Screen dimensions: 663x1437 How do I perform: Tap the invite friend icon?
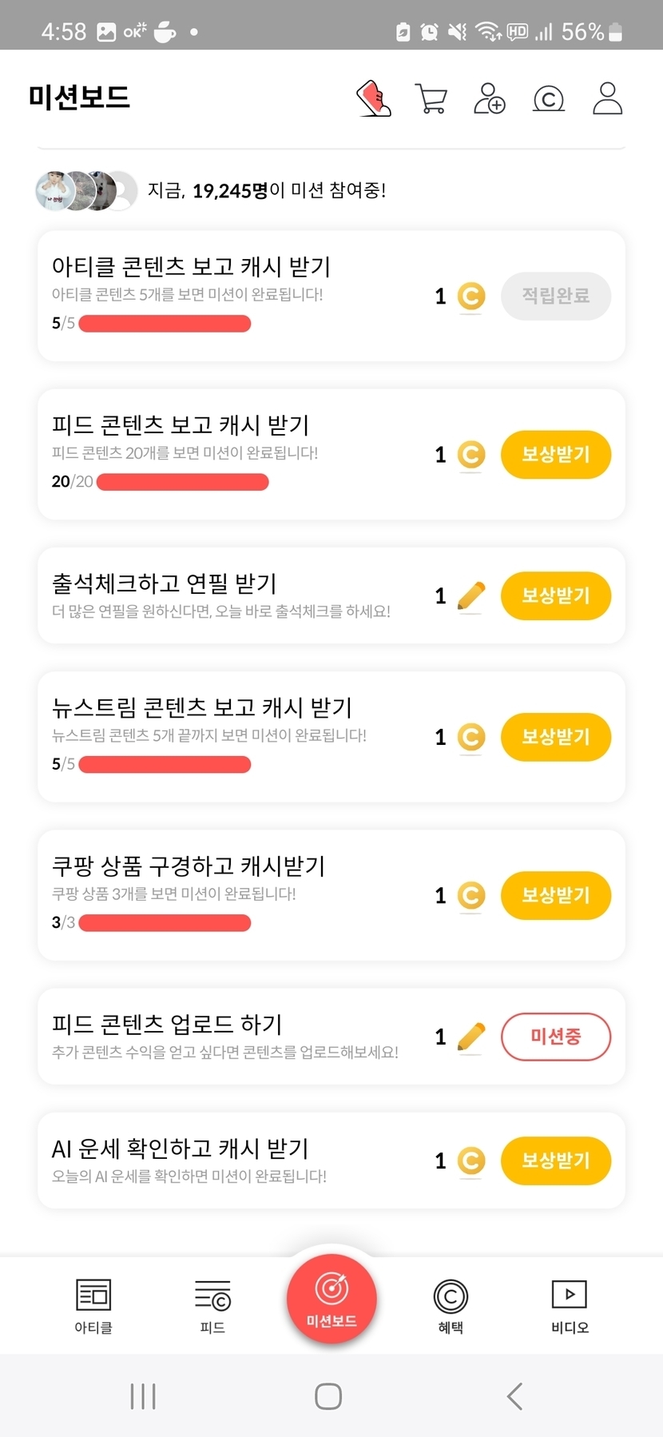coord(489,98)
